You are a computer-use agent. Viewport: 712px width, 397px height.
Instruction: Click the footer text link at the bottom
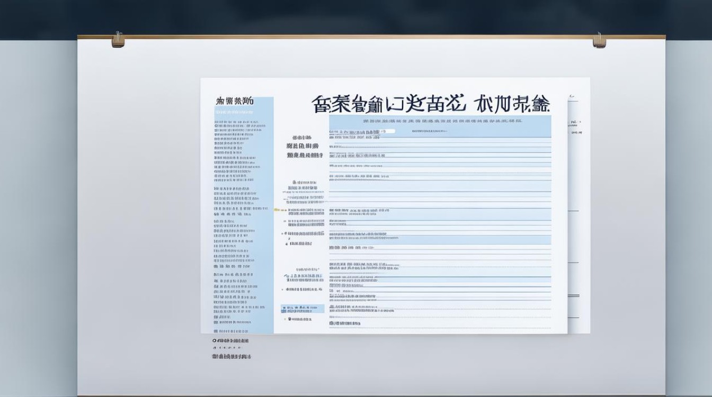[232, 357]
